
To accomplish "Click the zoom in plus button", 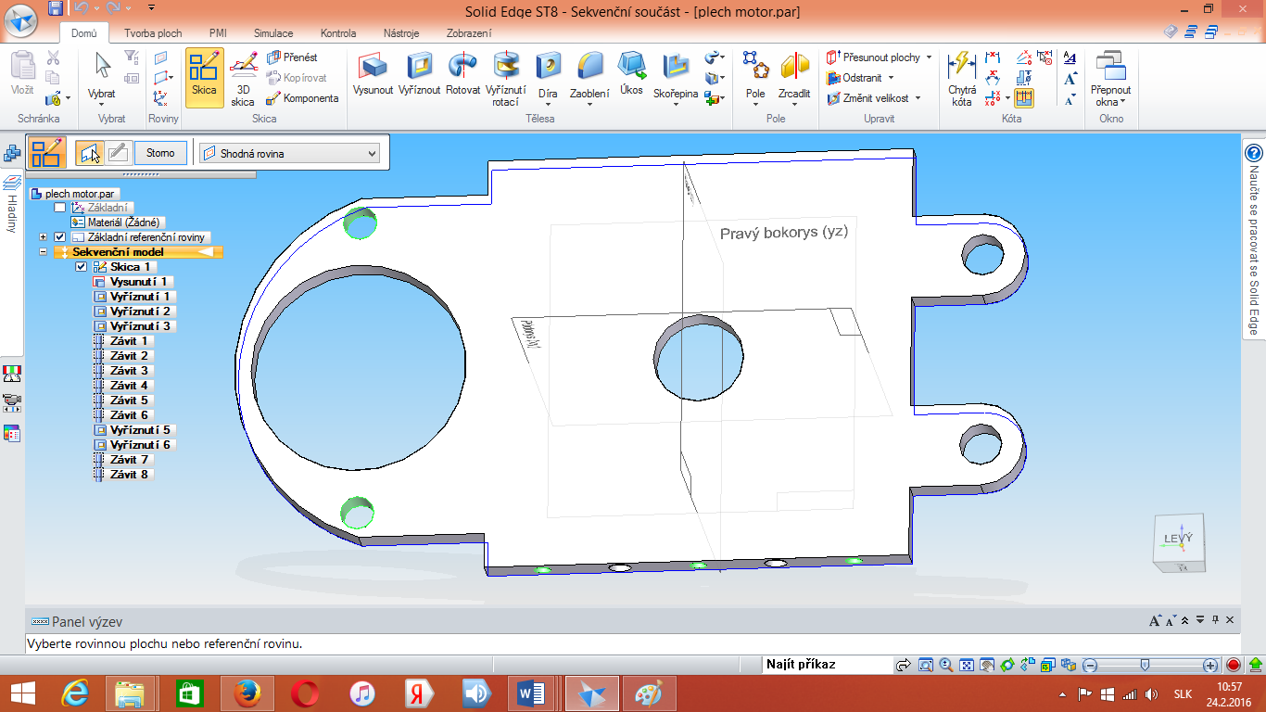I will tap(1210, 665).
